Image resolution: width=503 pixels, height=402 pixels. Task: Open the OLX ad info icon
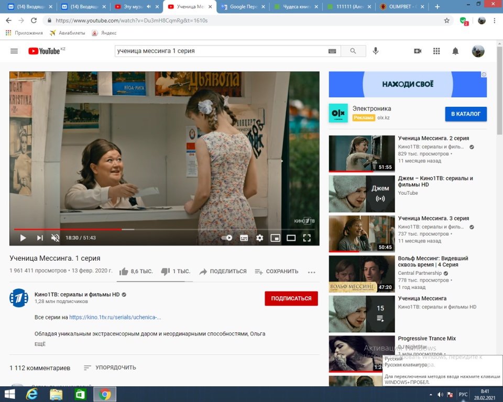(484, 74)
